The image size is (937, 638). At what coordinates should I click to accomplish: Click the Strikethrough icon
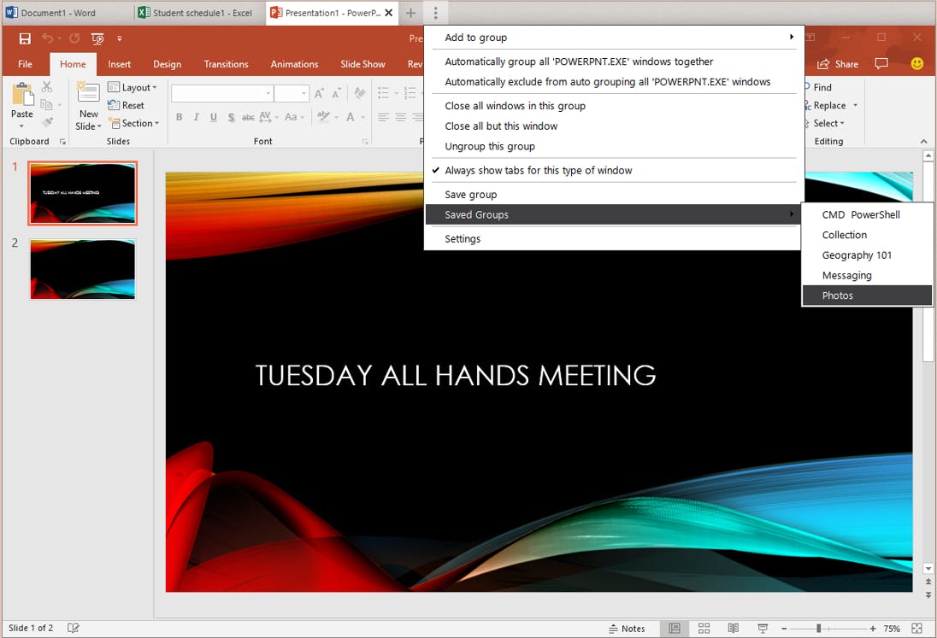(x=248, y=117)
